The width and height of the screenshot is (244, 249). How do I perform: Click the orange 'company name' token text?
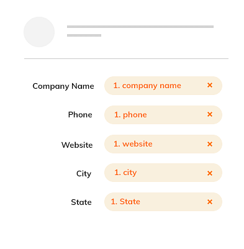pos(151,86)
